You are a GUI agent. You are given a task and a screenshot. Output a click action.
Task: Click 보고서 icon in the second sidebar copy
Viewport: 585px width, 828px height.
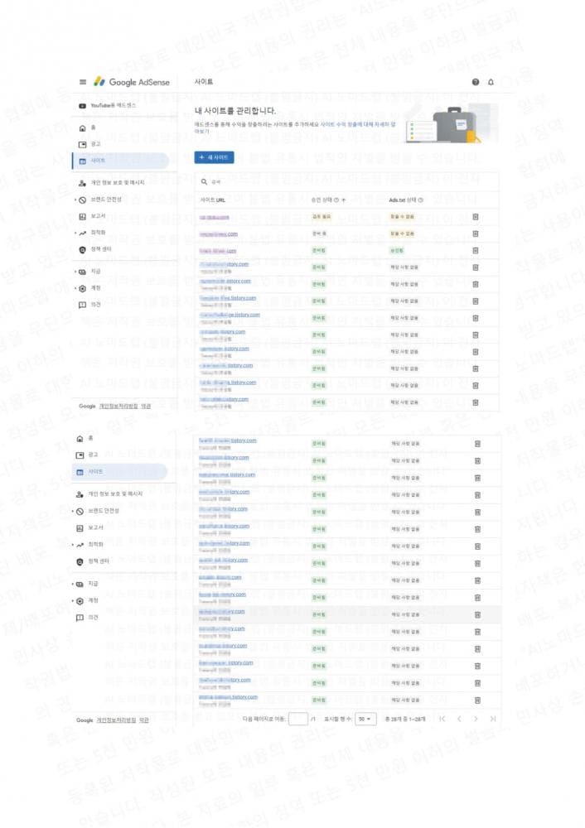[x=80, y=528]
